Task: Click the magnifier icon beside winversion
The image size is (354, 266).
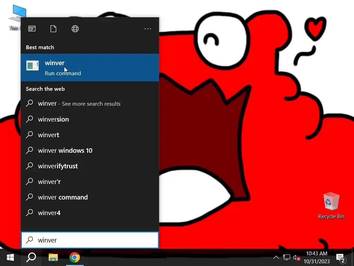Action: (29, 119)
